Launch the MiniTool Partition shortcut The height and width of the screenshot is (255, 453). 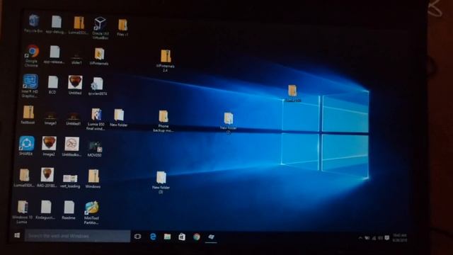[91, 212]
